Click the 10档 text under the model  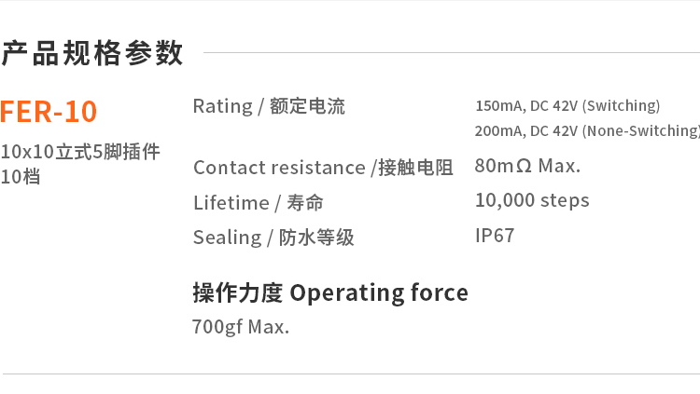(x=21, y=176)
